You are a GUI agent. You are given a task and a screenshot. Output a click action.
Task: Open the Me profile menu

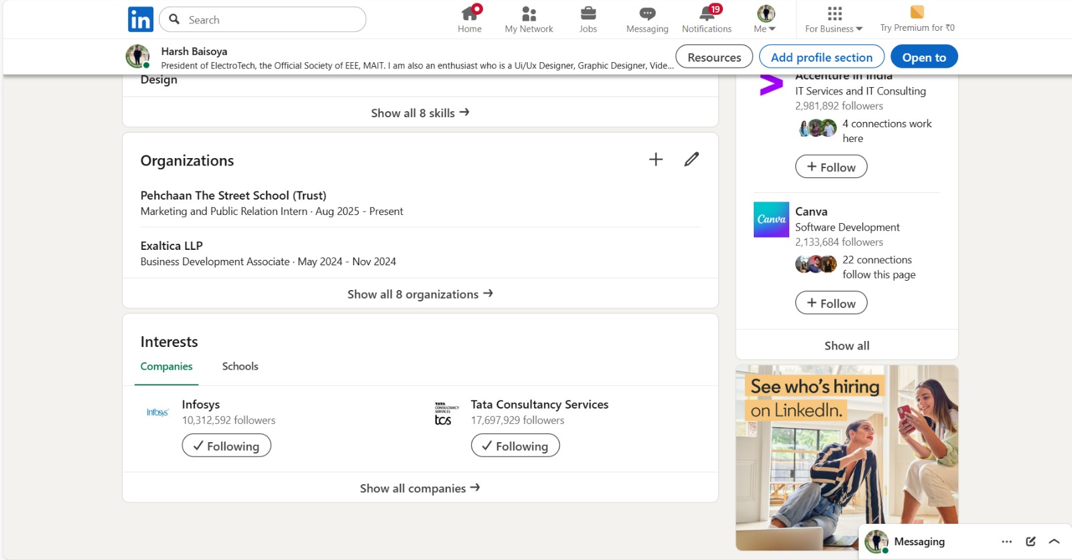click(x=765, y=19)
